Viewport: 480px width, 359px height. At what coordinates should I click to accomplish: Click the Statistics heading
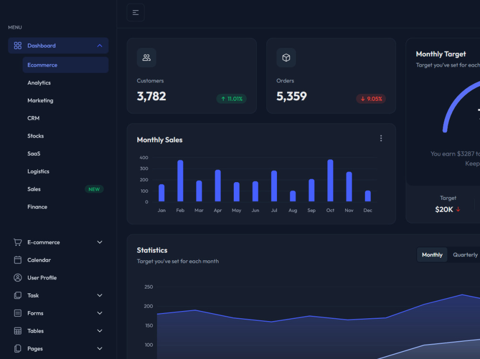[x=152, y=250]
